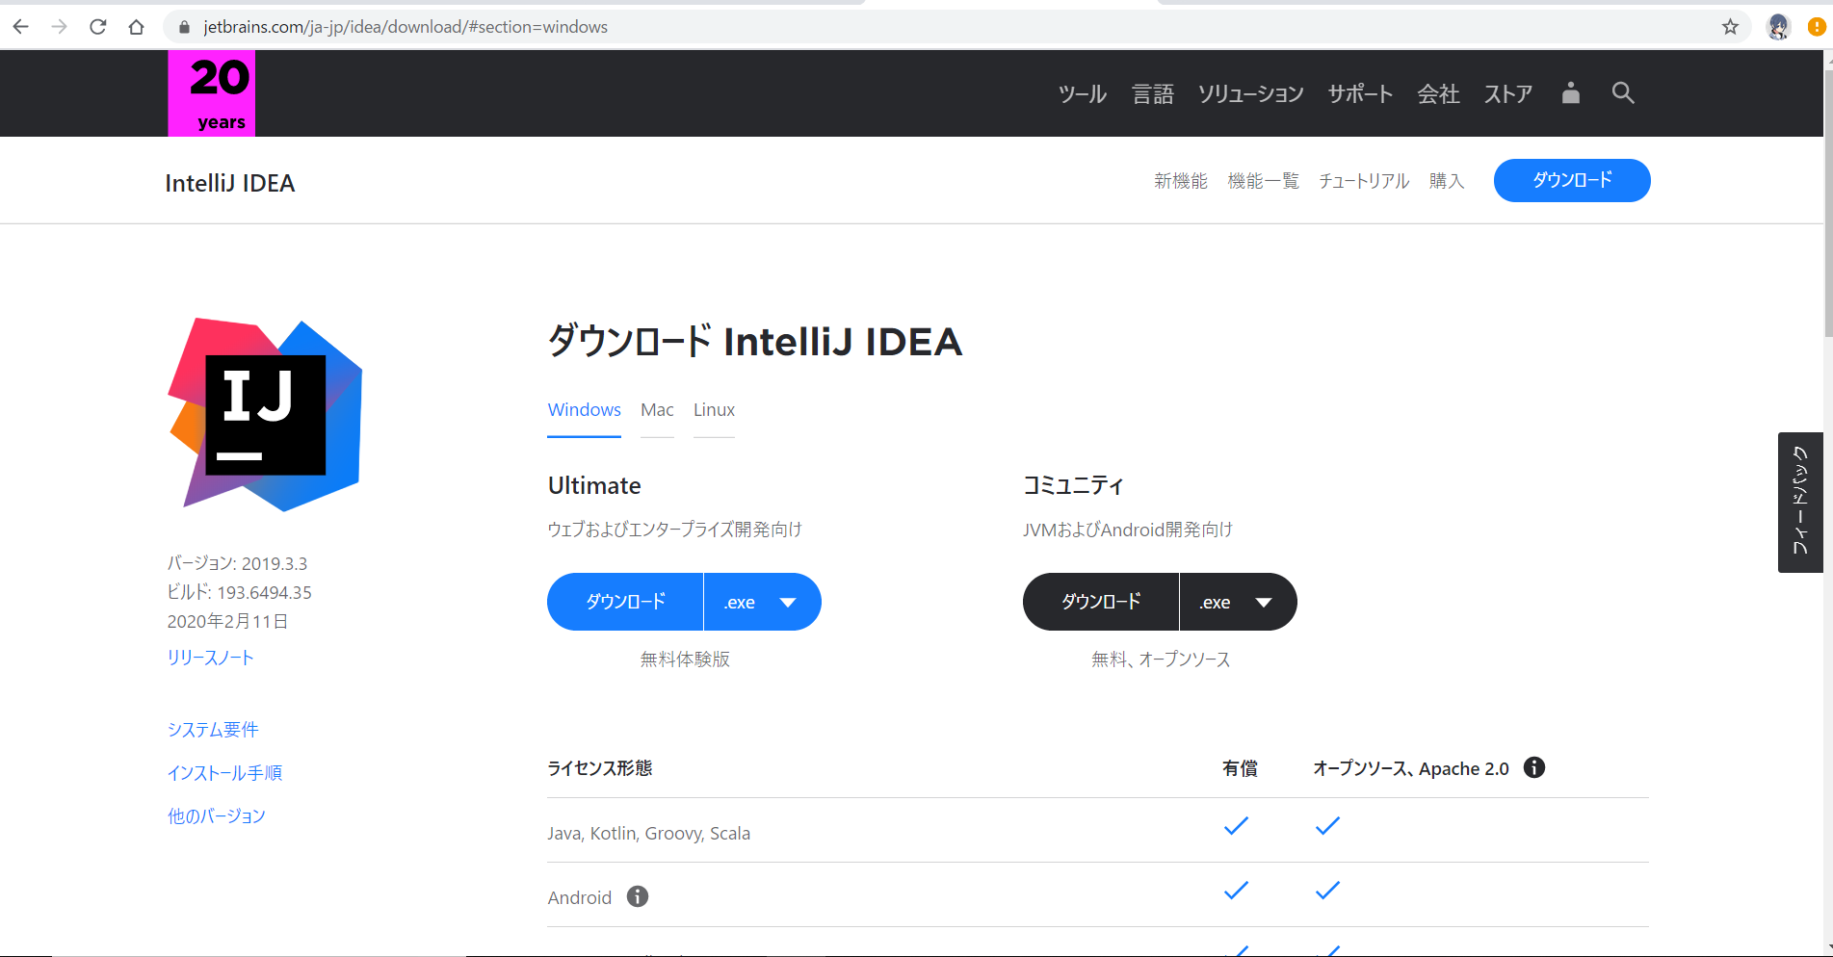Click the ライセンス形態 row label
Image resolution: width=1833 pixels, height=957 pixels.
coord(600,768)
